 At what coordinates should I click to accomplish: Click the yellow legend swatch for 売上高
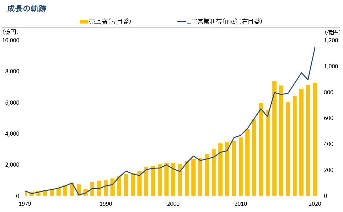click(x=84, y=22)
